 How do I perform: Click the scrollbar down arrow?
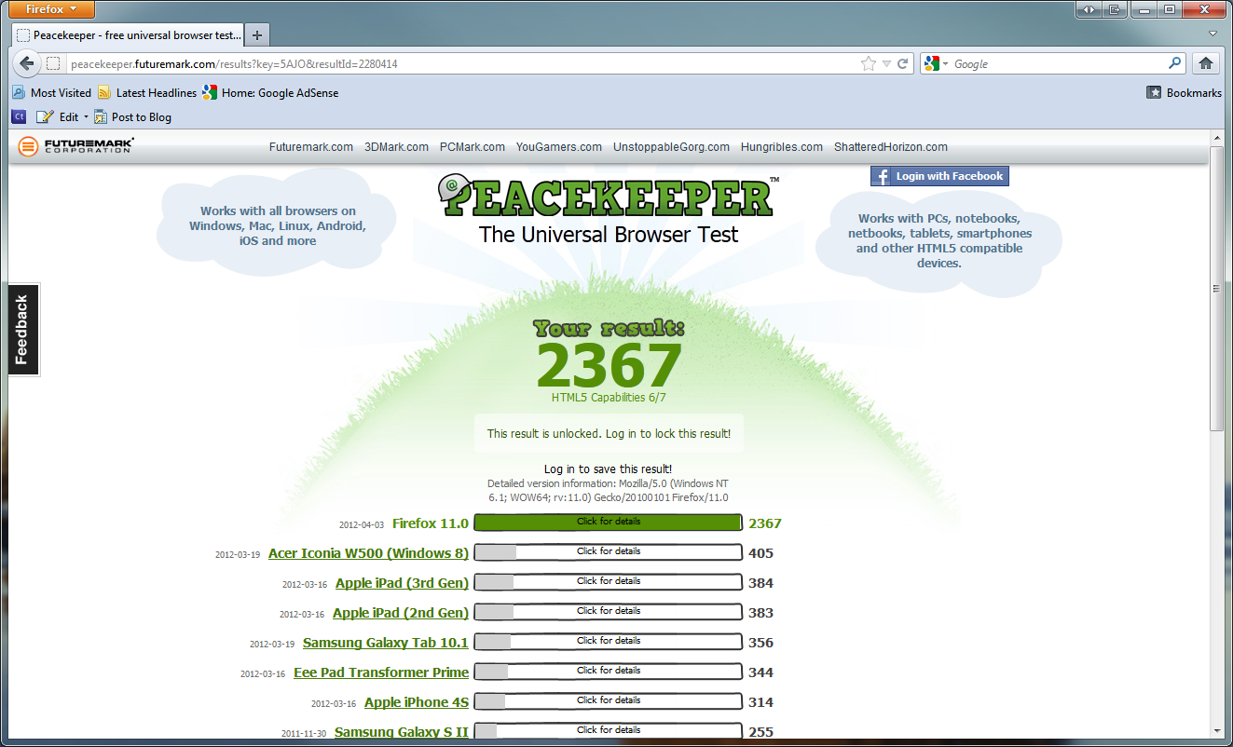1216,731
